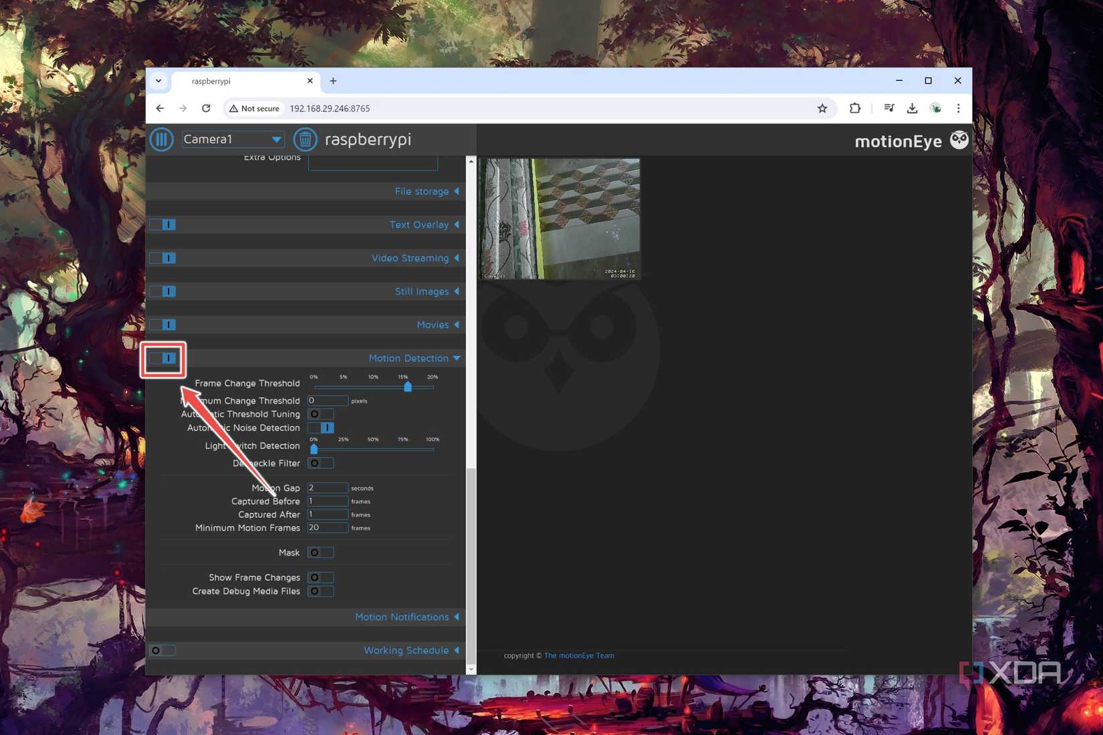
Task: Click the settings panel scrollbar down arrow
Action: click(x=471, y=669)
